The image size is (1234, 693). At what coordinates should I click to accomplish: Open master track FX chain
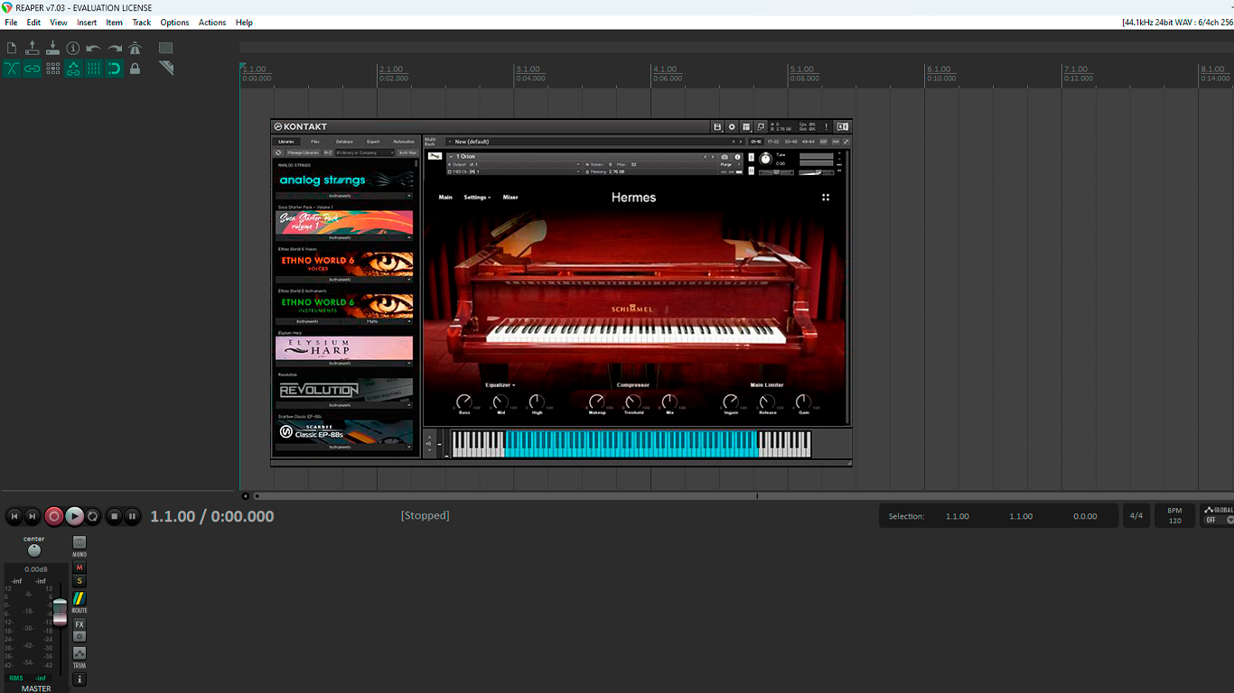79,624
